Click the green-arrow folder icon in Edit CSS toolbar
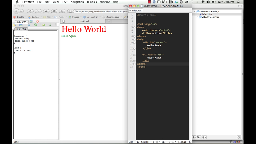Viewport: 256px width, 144px height. [x=44, y=25]
